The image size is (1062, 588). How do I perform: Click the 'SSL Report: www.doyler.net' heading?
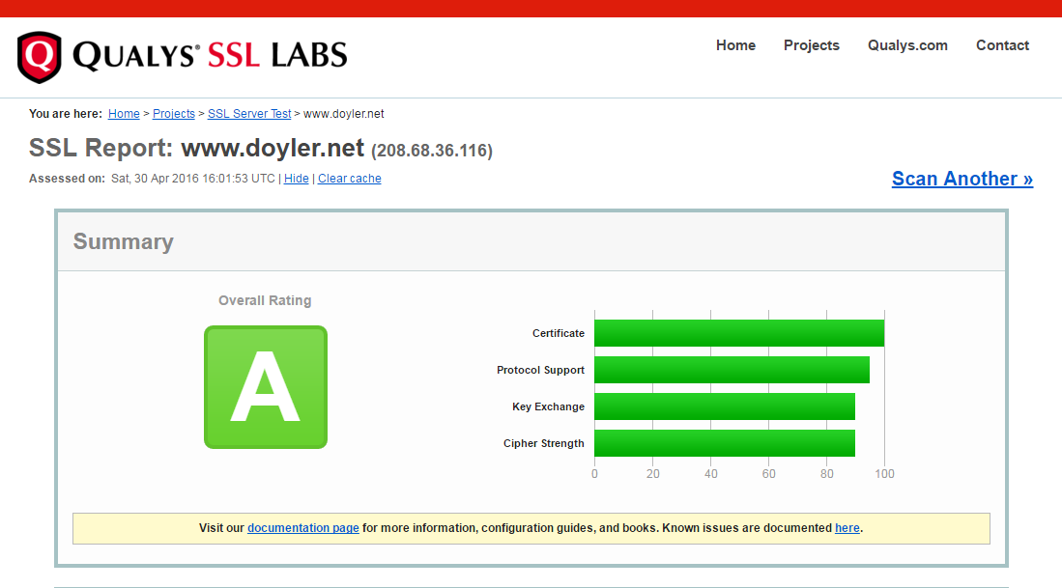[196, 148]
